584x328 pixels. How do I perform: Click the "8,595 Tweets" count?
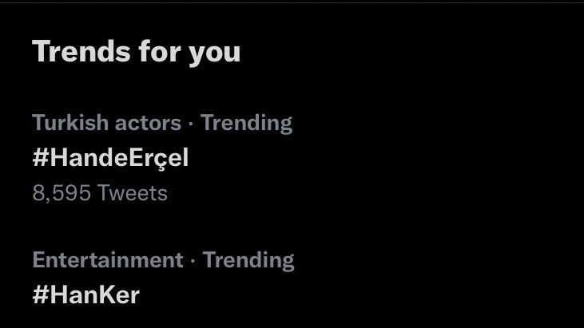pyautogui.click(x=100, y=193)
